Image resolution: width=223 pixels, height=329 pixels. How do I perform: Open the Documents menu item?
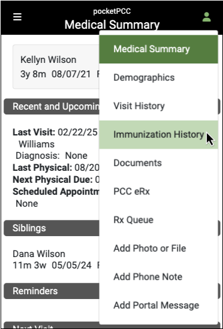[x=158, y=163]
